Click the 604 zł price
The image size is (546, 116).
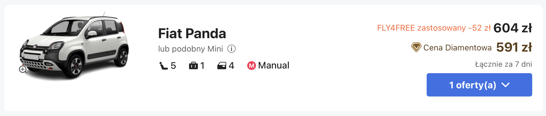(513, 28)
